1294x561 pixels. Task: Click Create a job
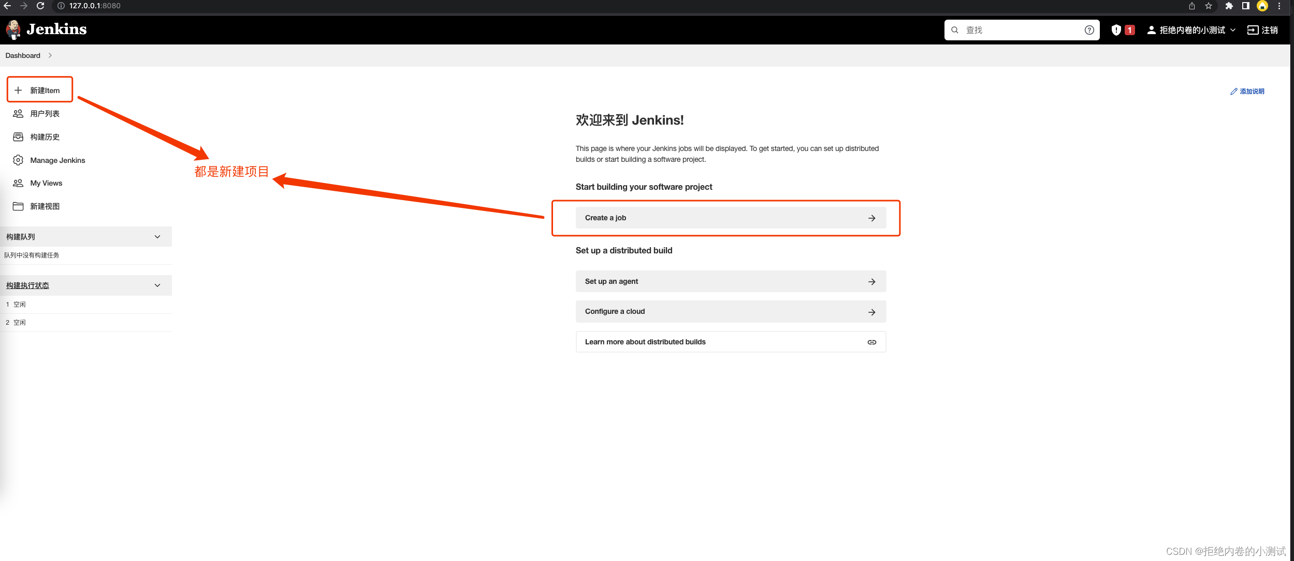click(731, 218)
